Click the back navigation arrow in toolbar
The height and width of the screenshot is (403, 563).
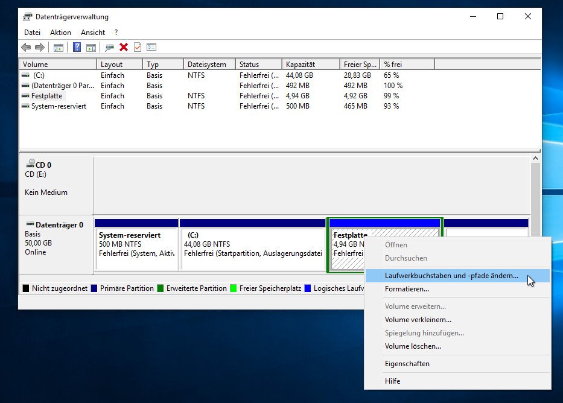[x=25, y=47]
